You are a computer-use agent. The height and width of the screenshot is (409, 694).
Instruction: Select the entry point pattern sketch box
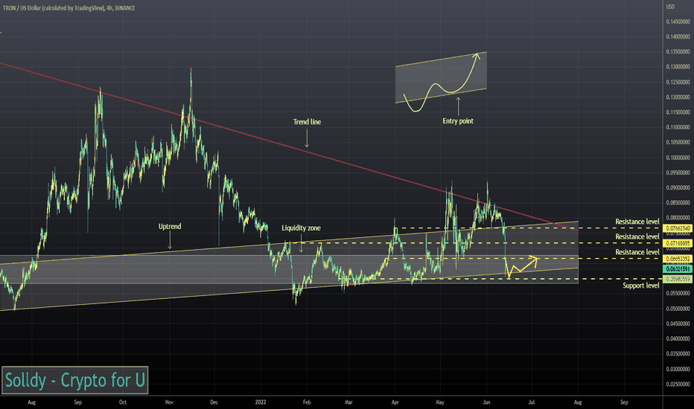(442, 78)
